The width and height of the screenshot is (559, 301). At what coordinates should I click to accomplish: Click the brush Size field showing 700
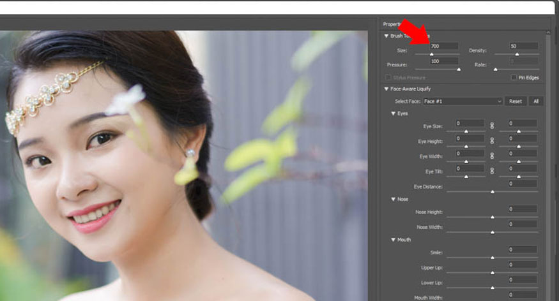click(444, 47)
